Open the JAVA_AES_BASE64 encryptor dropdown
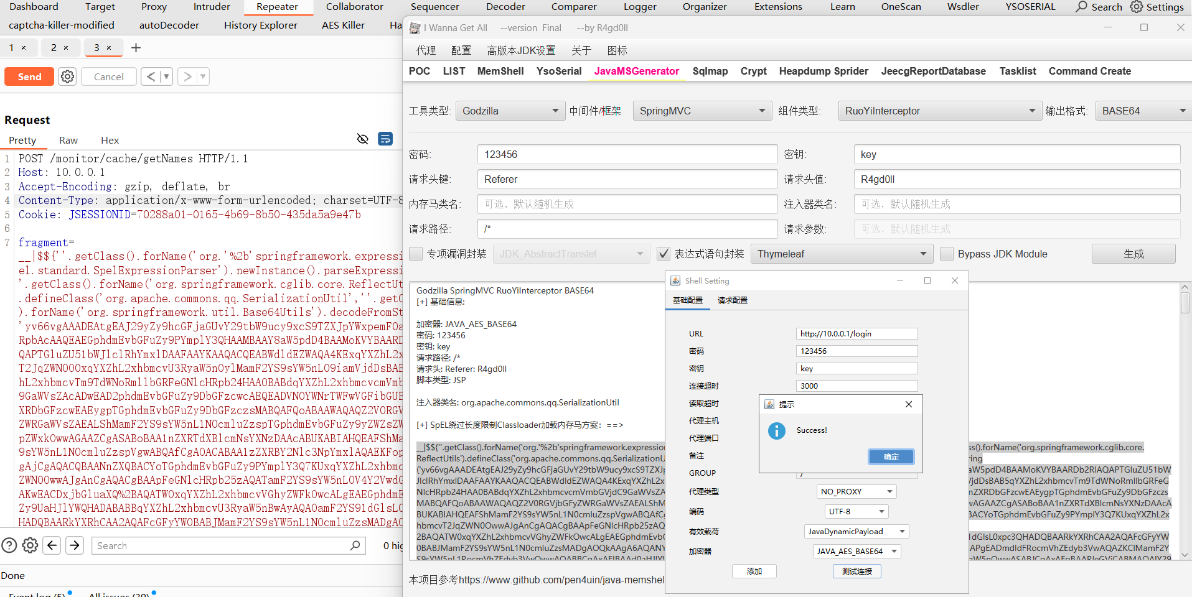The width and height of the screenshot is (1192, 597). pos(856,552)
